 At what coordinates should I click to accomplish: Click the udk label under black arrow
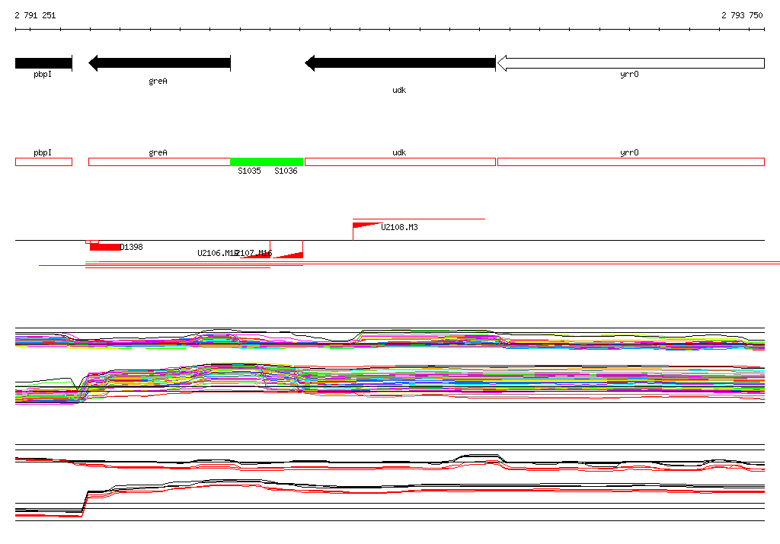pyautogui.click(x=399, y=90)
